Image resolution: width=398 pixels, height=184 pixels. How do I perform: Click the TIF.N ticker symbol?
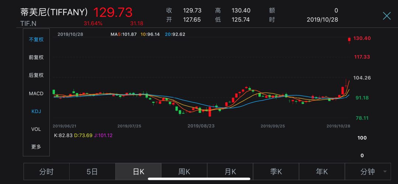click(28, 23)
